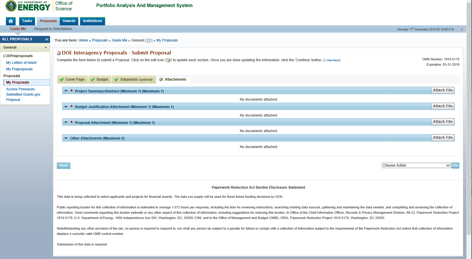Viewport: 472px width, 259px height.
Task: Collapse the Proposal Attachment section
Action: click(x=66, y=122)
